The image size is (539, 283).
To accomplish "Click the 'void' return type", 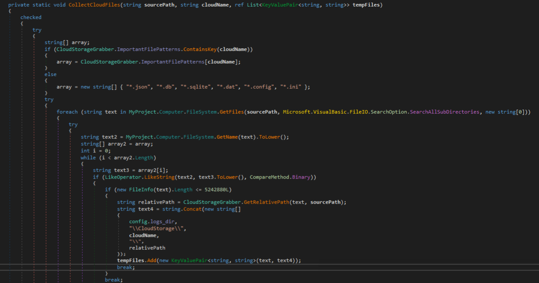I will 60,5.
